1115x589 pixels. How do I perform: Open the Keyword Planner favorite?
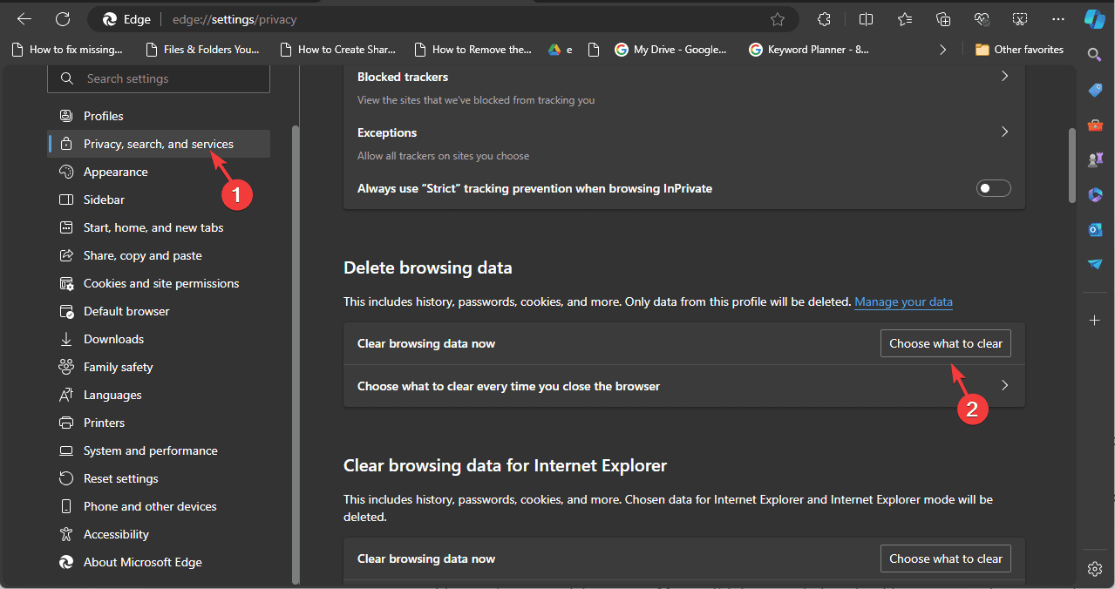(x=809, y=50)
